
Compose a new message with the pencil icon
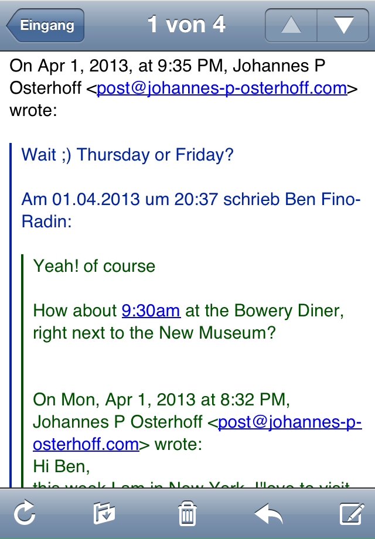point(352,514)
